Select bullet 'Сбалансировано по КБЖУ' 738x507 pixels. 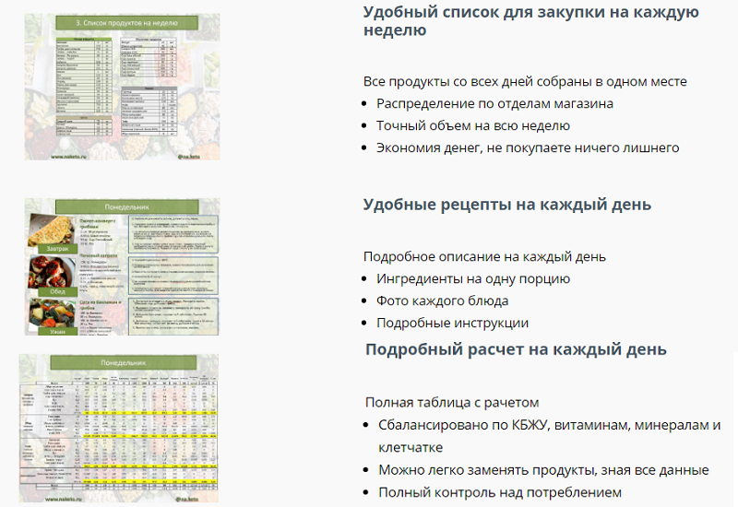(548, 425)
